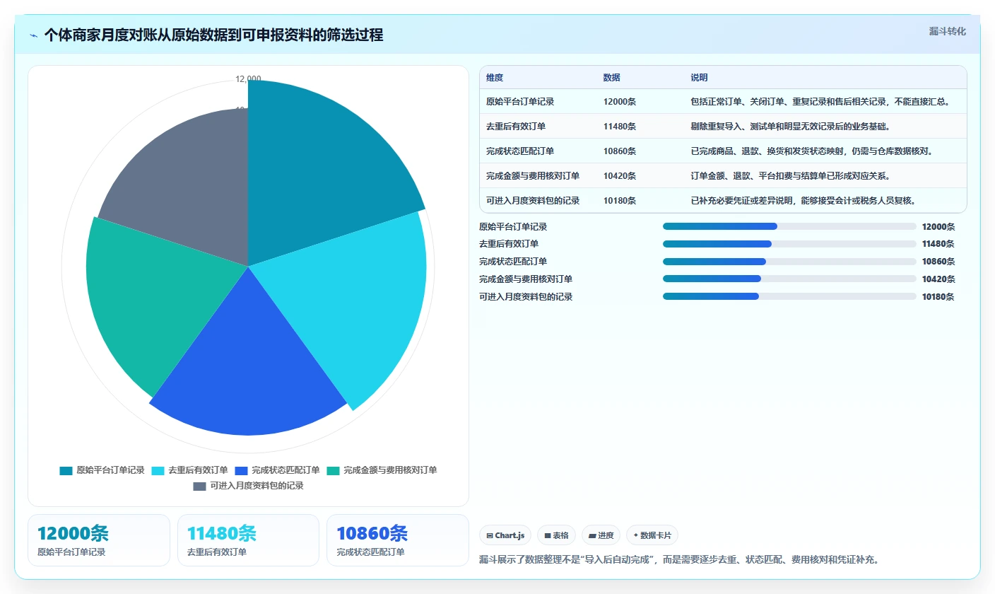The width and height of the screenshot is (995, 594).
Task: Toggle legend swatch for 原始平台订单记录
Action: click(x=66, y=470)
